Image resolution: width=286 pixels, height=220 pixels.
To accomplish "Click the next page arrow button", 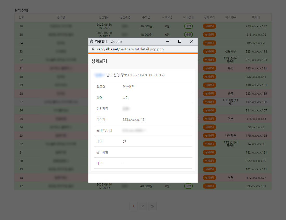I will pos(152,206).
